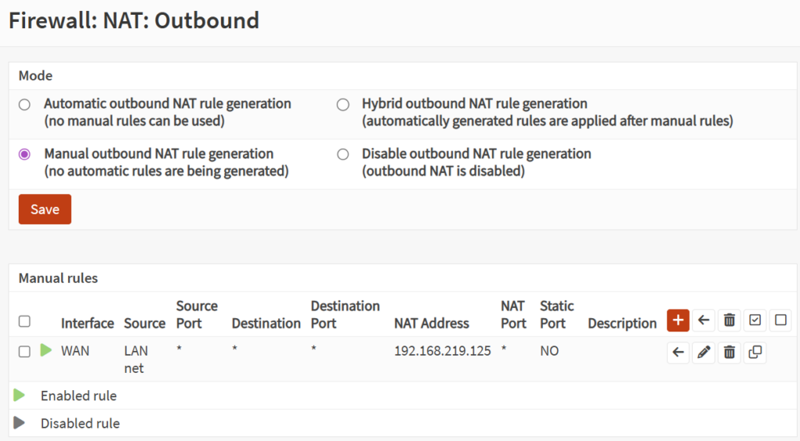This screenshot has height=441, width=800.
Task: Tick the select-all checkbox in table header
Action: [x=24, y=321]
